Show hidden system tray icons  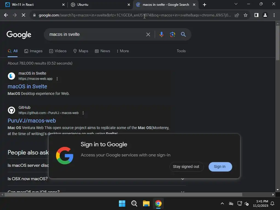click(x=222, y=203)
